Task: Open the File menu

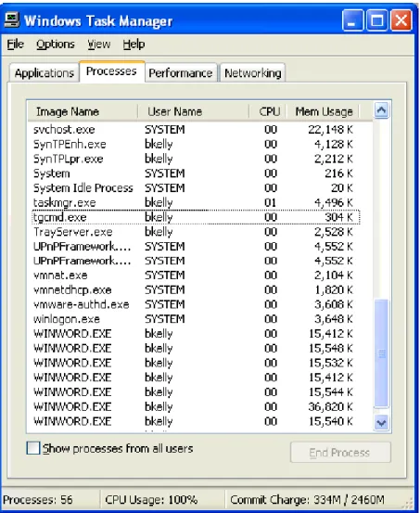Action: pyautogui.click(x=16, y=44)
